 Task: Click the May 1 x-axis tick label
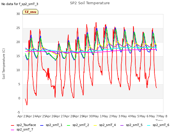pyautogui.click(x=97, y=116)
